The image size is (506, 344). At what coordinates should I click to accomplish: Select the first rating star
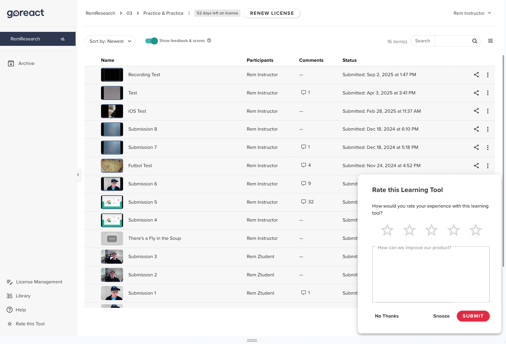[387, 230]
